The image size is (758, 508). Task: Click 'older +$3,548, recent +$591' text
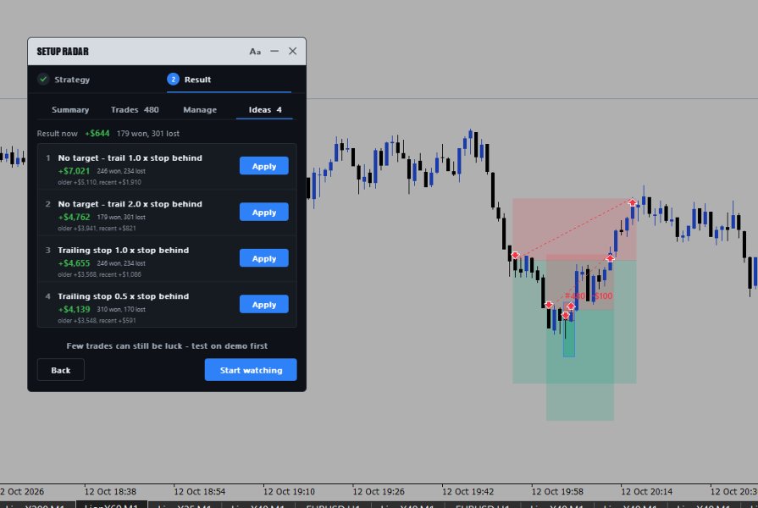tap(97, 320)
